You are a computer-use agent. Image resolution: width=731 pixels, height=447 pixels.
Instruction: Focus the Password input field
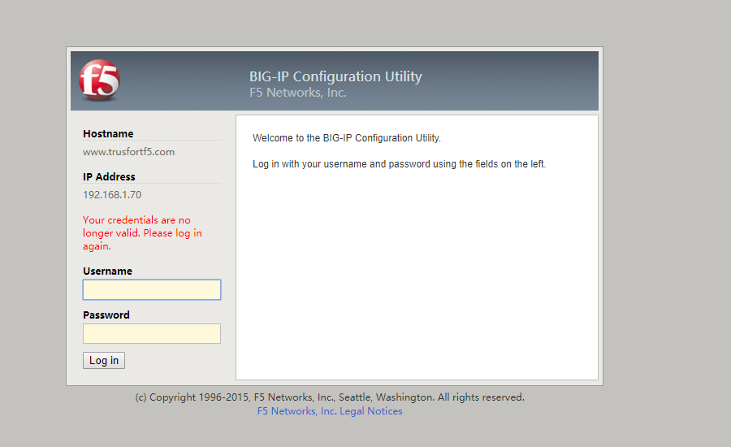point(152,333)
